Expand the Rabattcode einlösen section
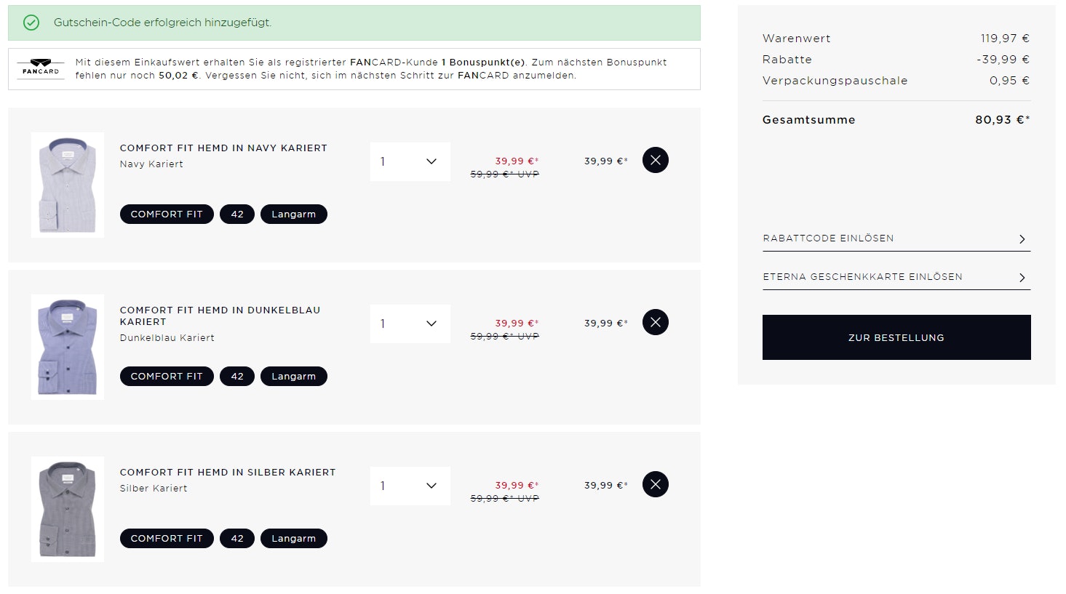Screen dimensions: 1066x594 pyautogui.click(x=896, y=238)
